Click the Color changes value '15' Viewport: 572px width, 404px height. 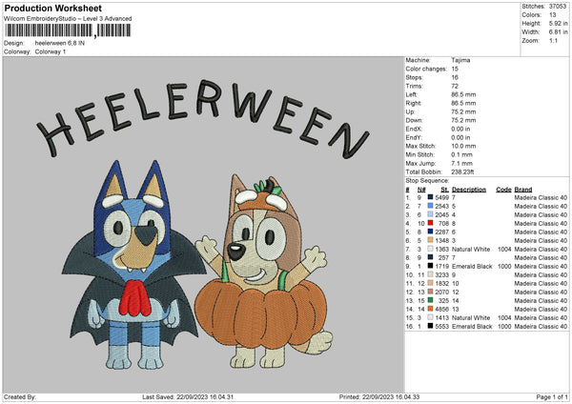[455, 69]
